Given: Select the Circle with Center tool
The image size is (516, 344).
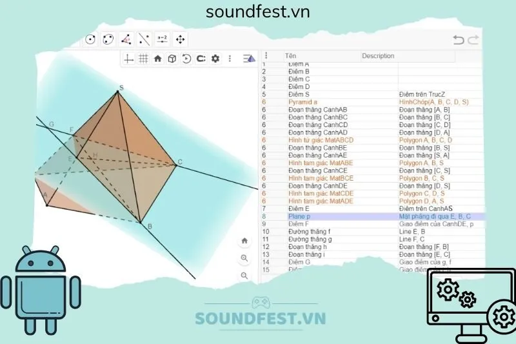Looking at the screenshot, I should pos(90,39).
